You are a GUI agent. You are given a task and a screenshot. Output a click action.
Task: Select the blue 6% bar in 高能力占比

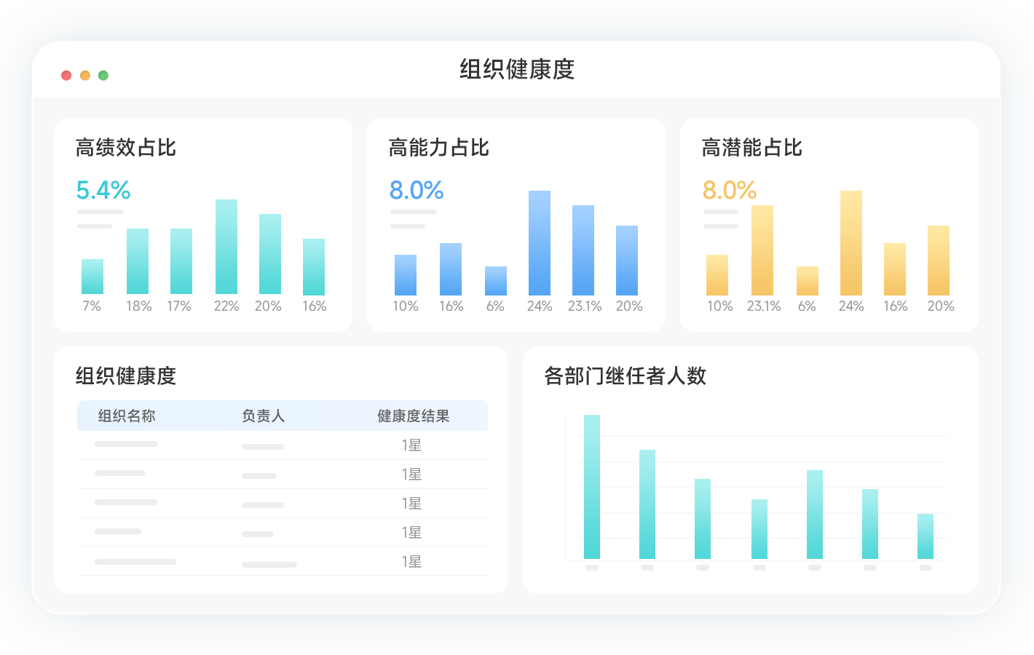tap(496, 281)
